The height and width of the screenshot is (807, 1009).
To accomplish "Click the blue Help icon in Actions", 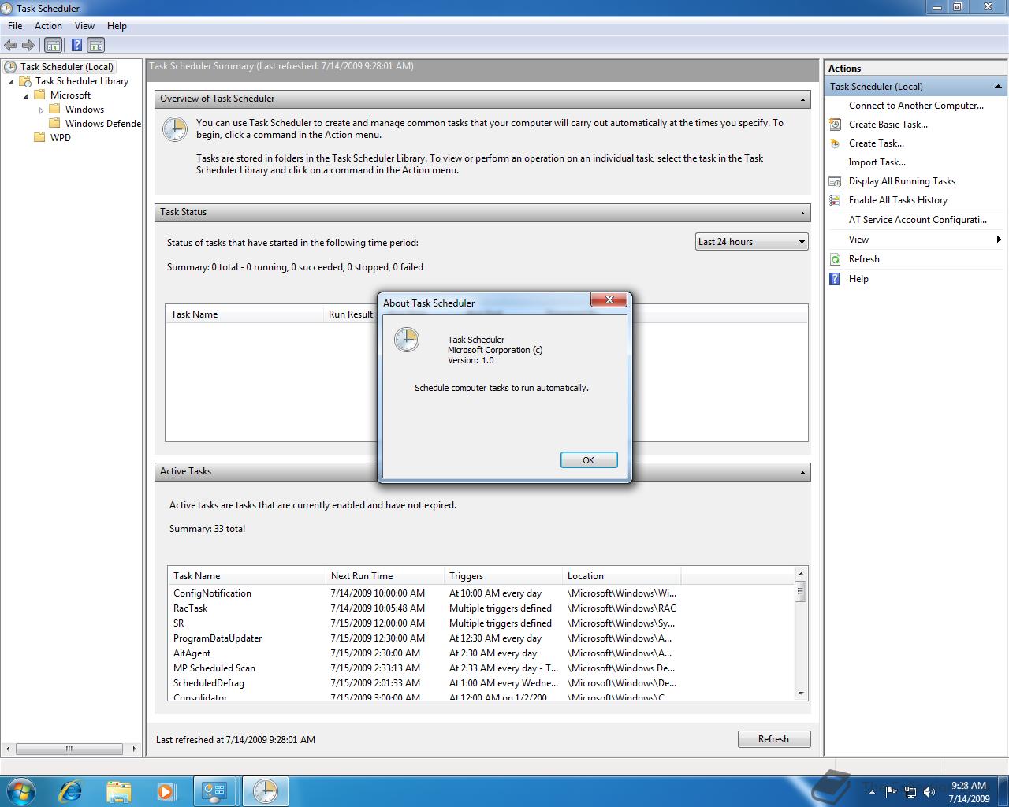I will (836, 279).
